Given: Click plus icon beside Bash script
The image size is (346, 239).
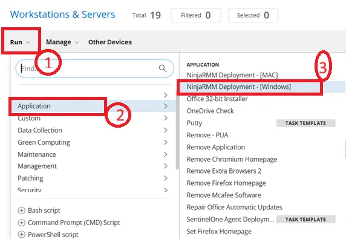Looking at the screenshot, I should [x=21, y=211].
